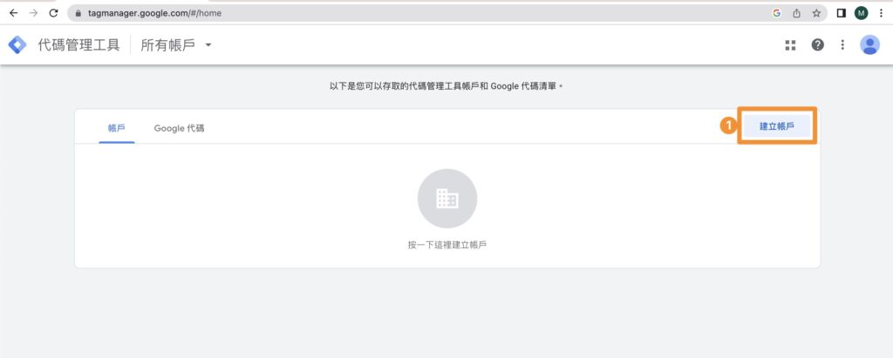
Task: Open the Google apps grid icon
Action: [790, 45]
